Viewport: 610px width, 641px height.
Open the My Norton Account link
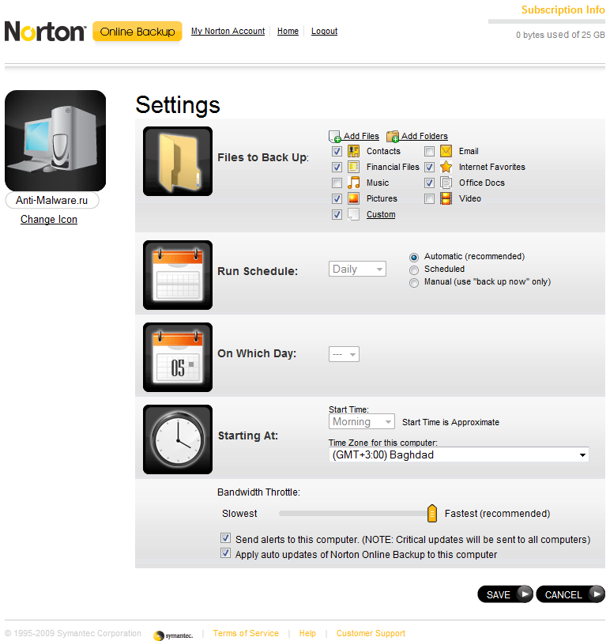(x=228, y=31)
